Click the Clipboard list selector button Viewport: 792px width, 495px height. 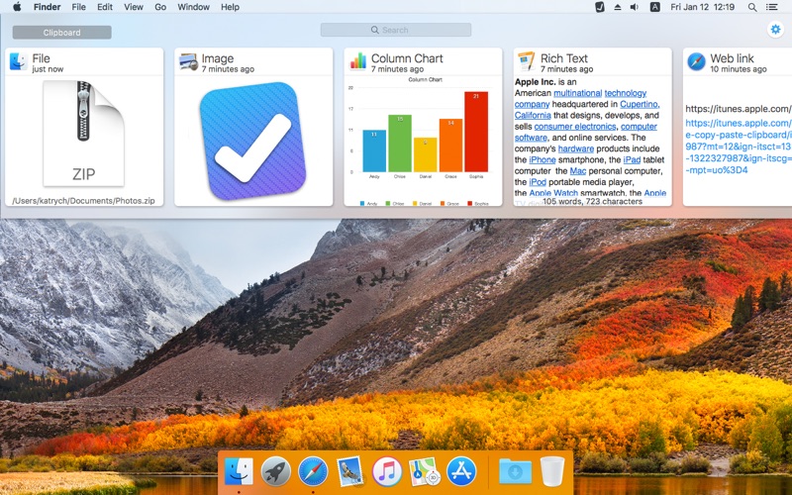point(61,32)
